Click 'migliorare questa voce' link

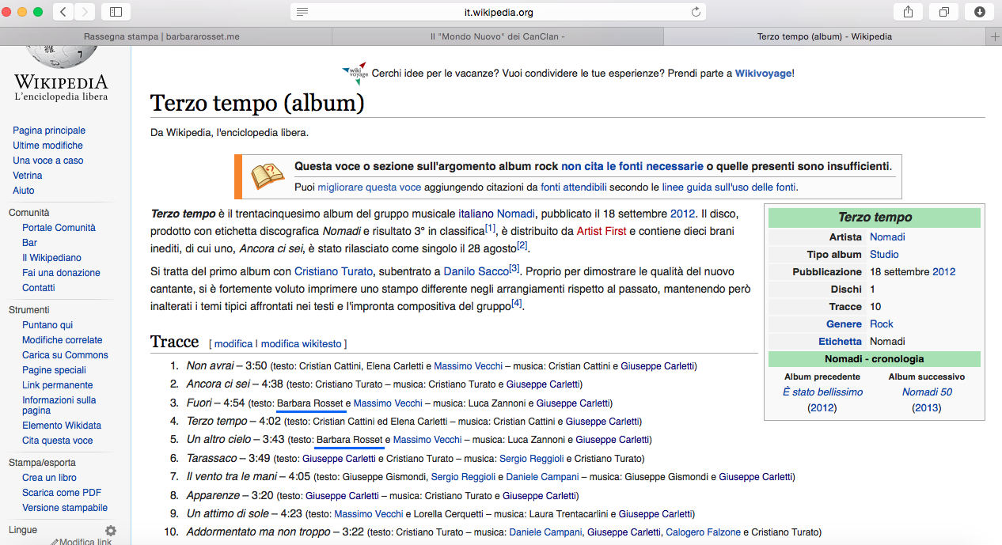click(x=370, y=187)
